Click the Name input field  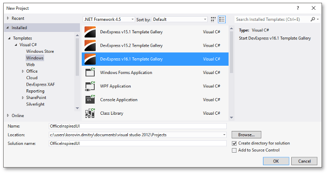[x=138, y=126]
